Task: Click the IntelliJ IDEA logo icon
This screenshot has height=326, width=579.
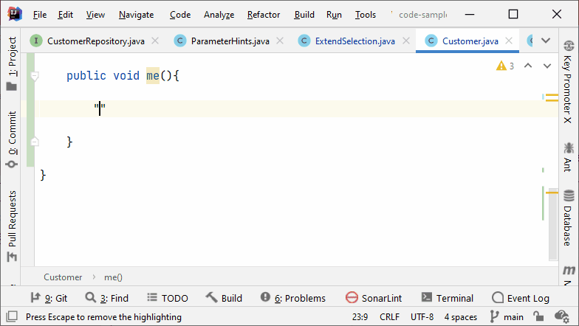Action: 15,14
